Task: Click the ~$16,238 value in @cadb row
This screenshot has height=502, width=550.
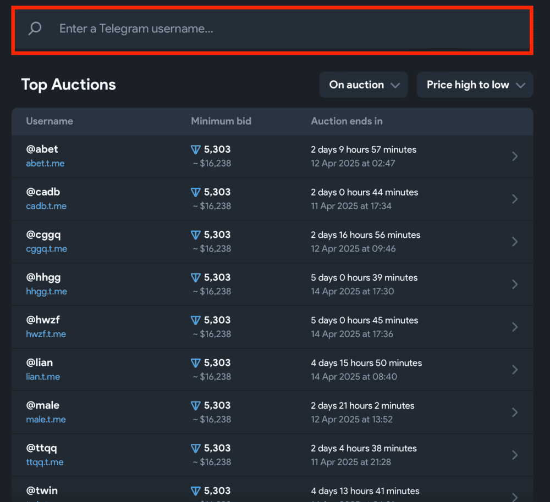Action: pos(212,206)
